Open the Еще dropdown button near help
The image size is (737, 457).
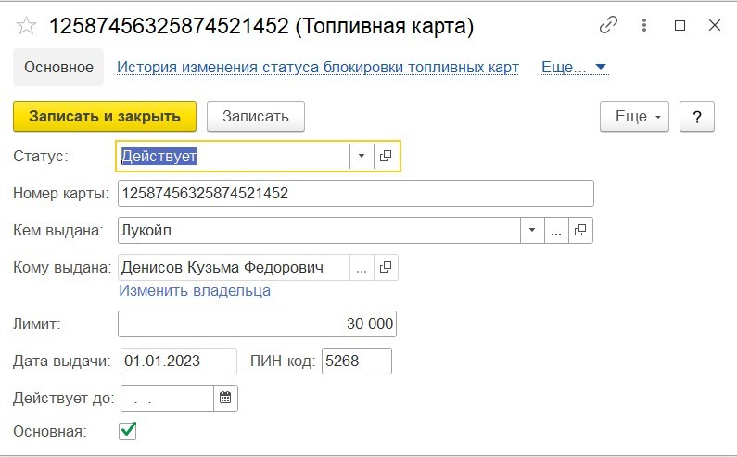point(634,116)
